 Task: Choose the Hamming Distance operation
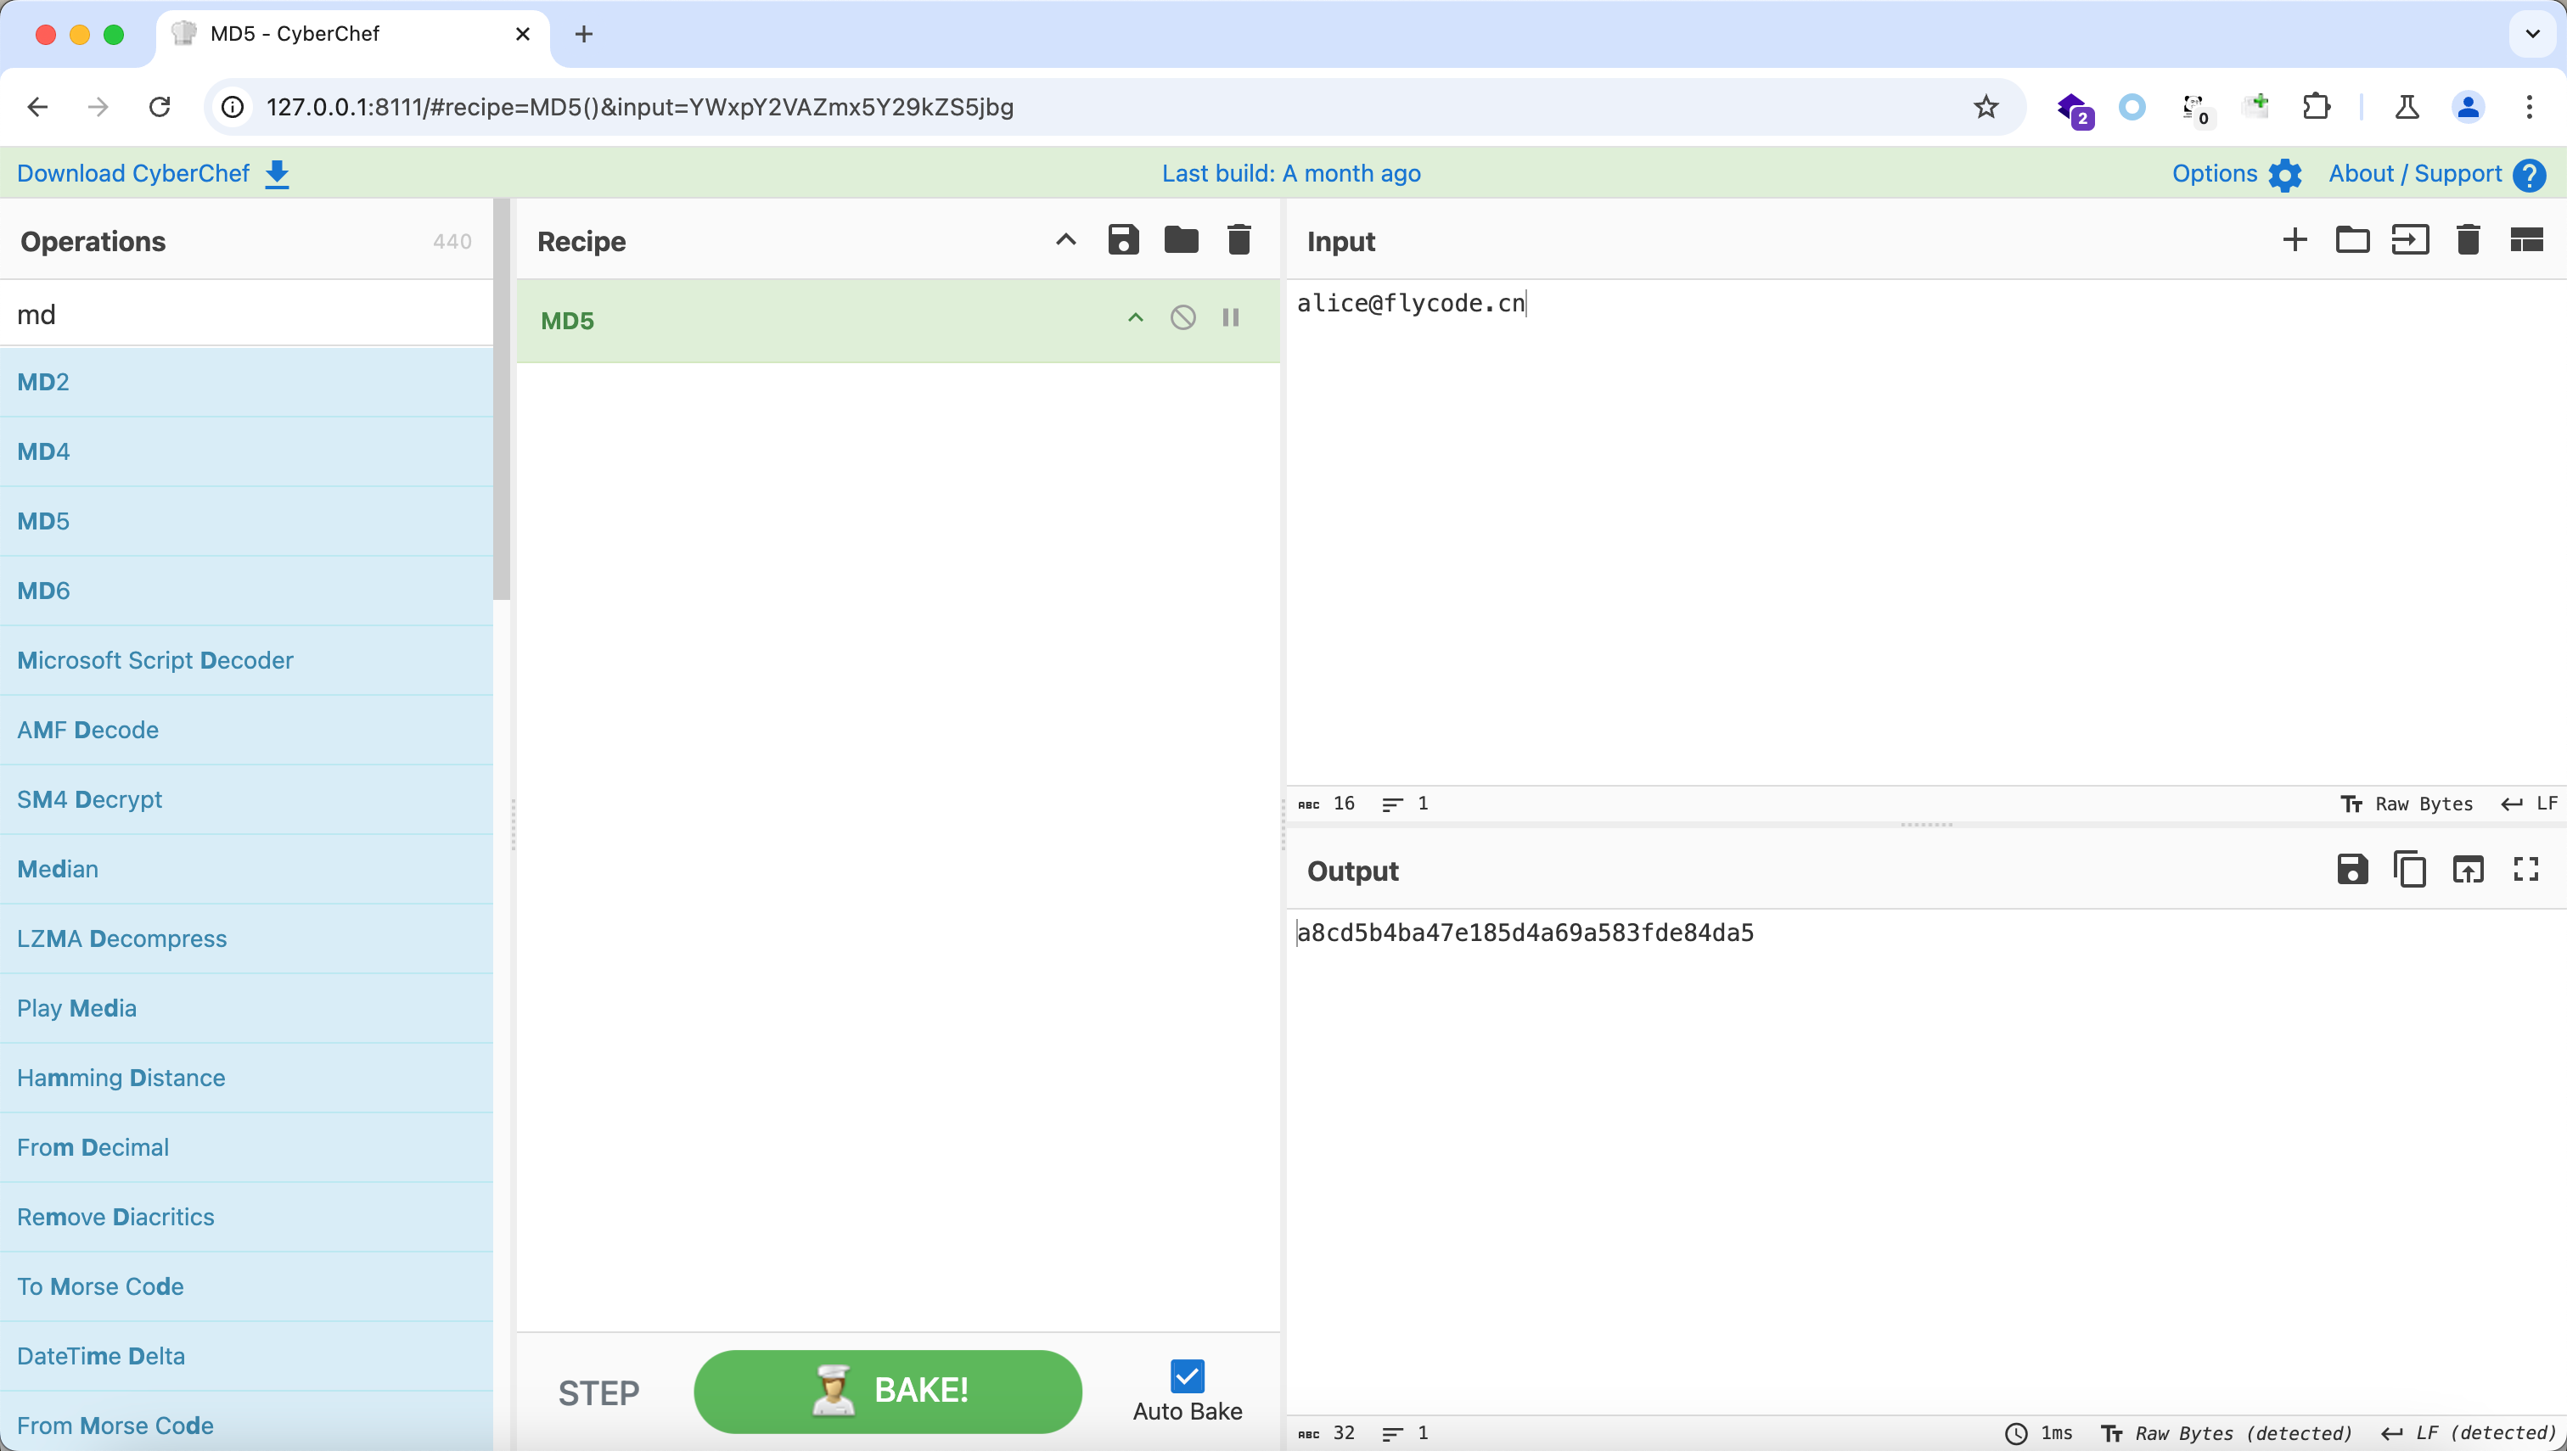[121, 1078]
